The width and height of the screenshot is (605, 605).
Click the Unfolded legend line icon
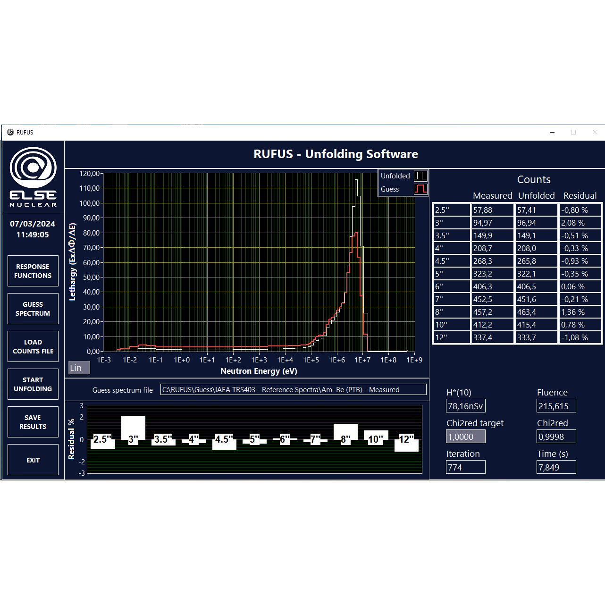(x=420, y=176)
